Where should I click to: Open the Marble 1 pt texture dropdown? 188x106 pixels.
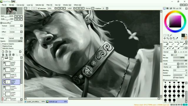point(171,67)
